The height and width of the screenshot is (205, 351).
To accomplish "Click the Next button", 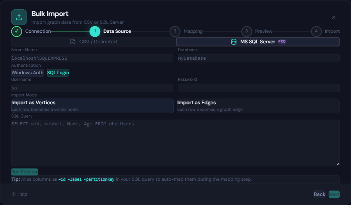I will click(334, 194).
